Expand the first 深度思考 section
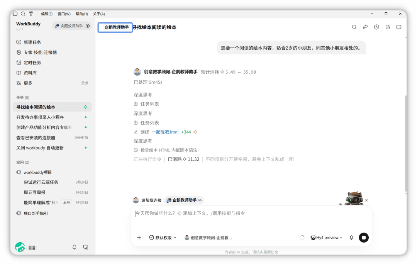 [143, 95]
